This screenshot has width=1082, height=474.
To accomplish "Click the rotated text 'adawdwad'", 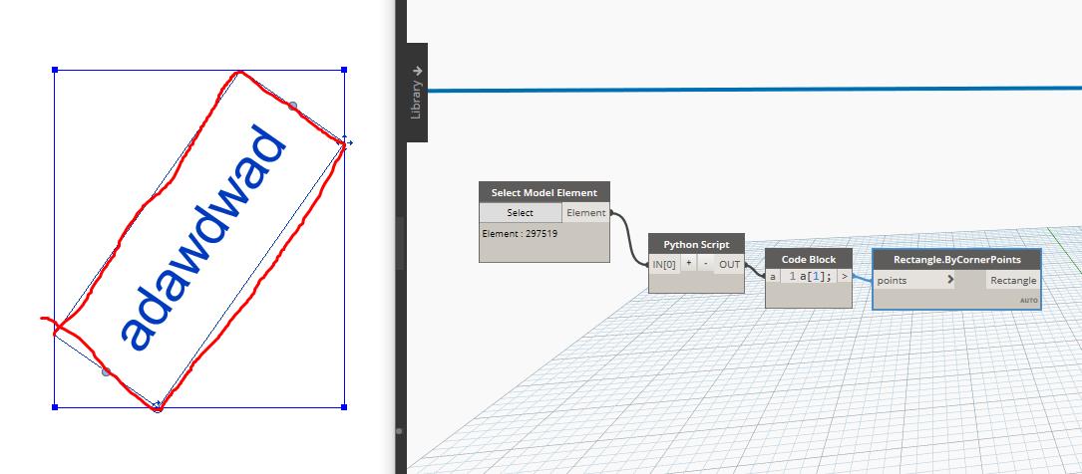I will (202, 237).
